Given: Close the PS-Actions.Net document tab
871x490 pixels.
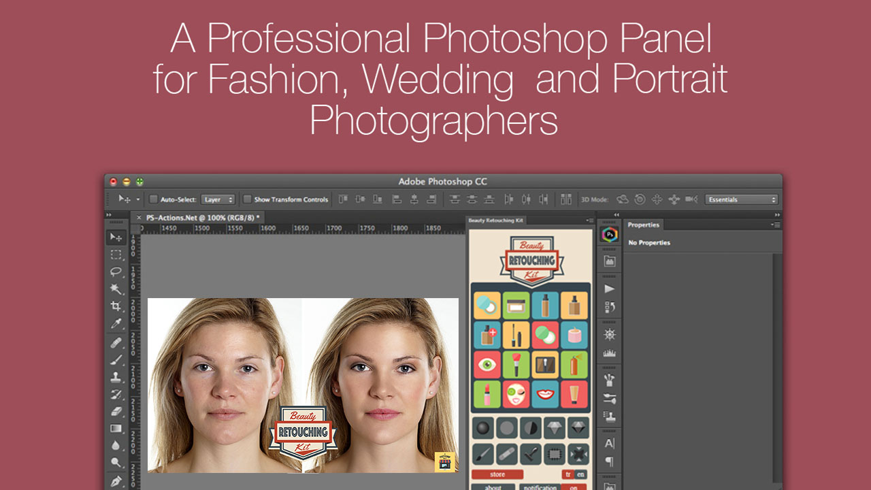Looking at the screenshot, I should point(139,217).
